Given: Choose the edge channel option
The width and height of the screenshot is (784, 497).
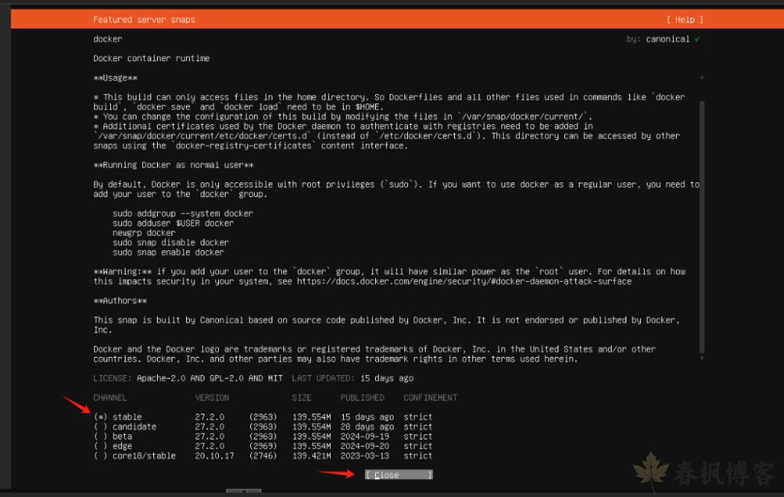Looking at the screenshot, I should [x=100, y=446].
